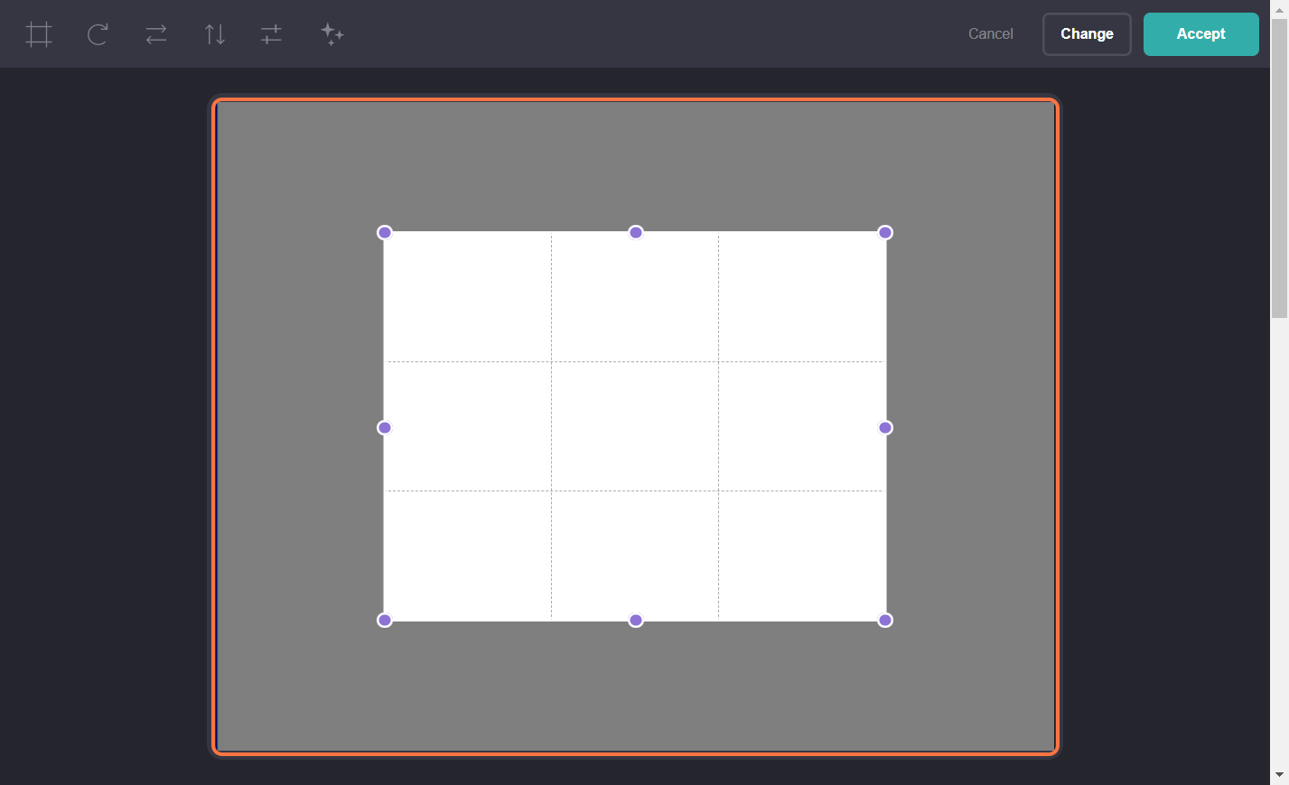Click the rotate image icon

[98, 34]
